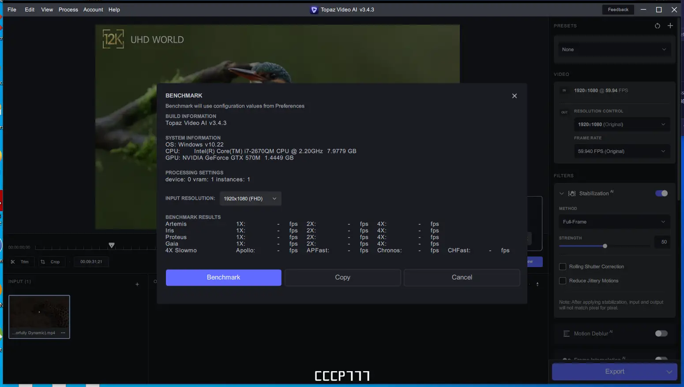Open the Help menu

(114, 10)
